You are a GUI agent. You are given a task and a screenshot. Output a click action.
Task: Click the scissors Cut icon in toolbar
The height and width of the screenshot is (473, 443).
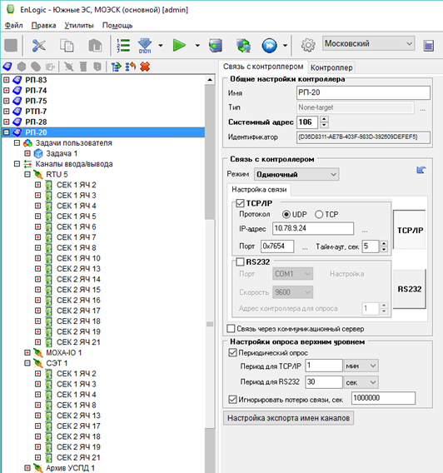click(x=39, y=46)
